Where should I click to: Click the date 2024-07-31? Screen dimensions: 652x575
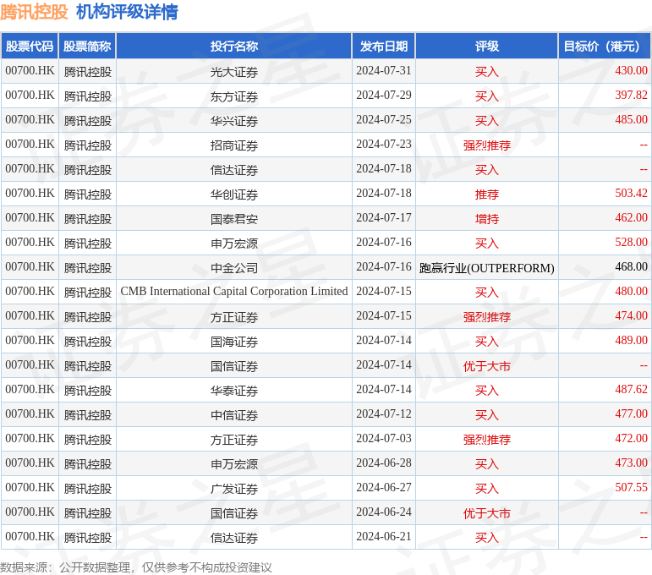click(x=384, y=71)
